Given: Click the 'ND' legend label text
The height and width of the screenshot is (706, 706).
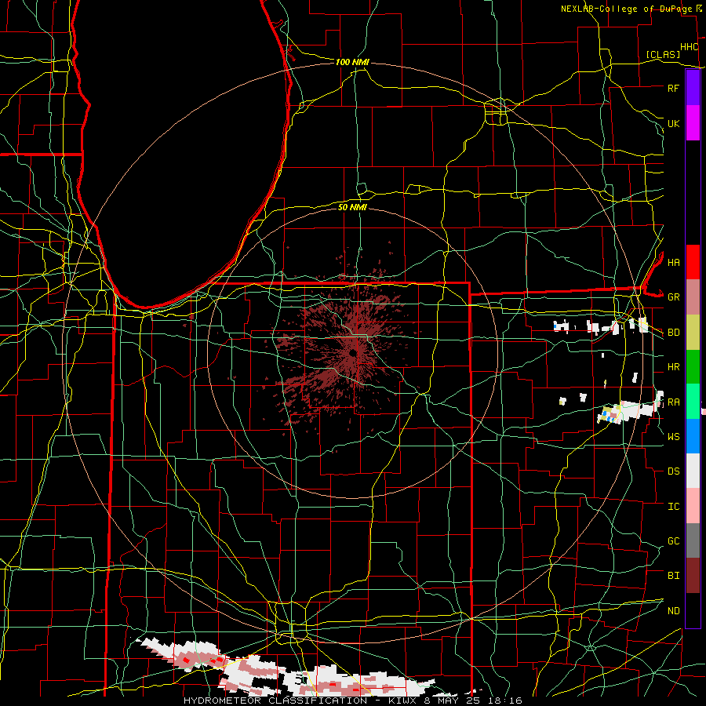Looking at the screenshot, I should tap(673, 611).
